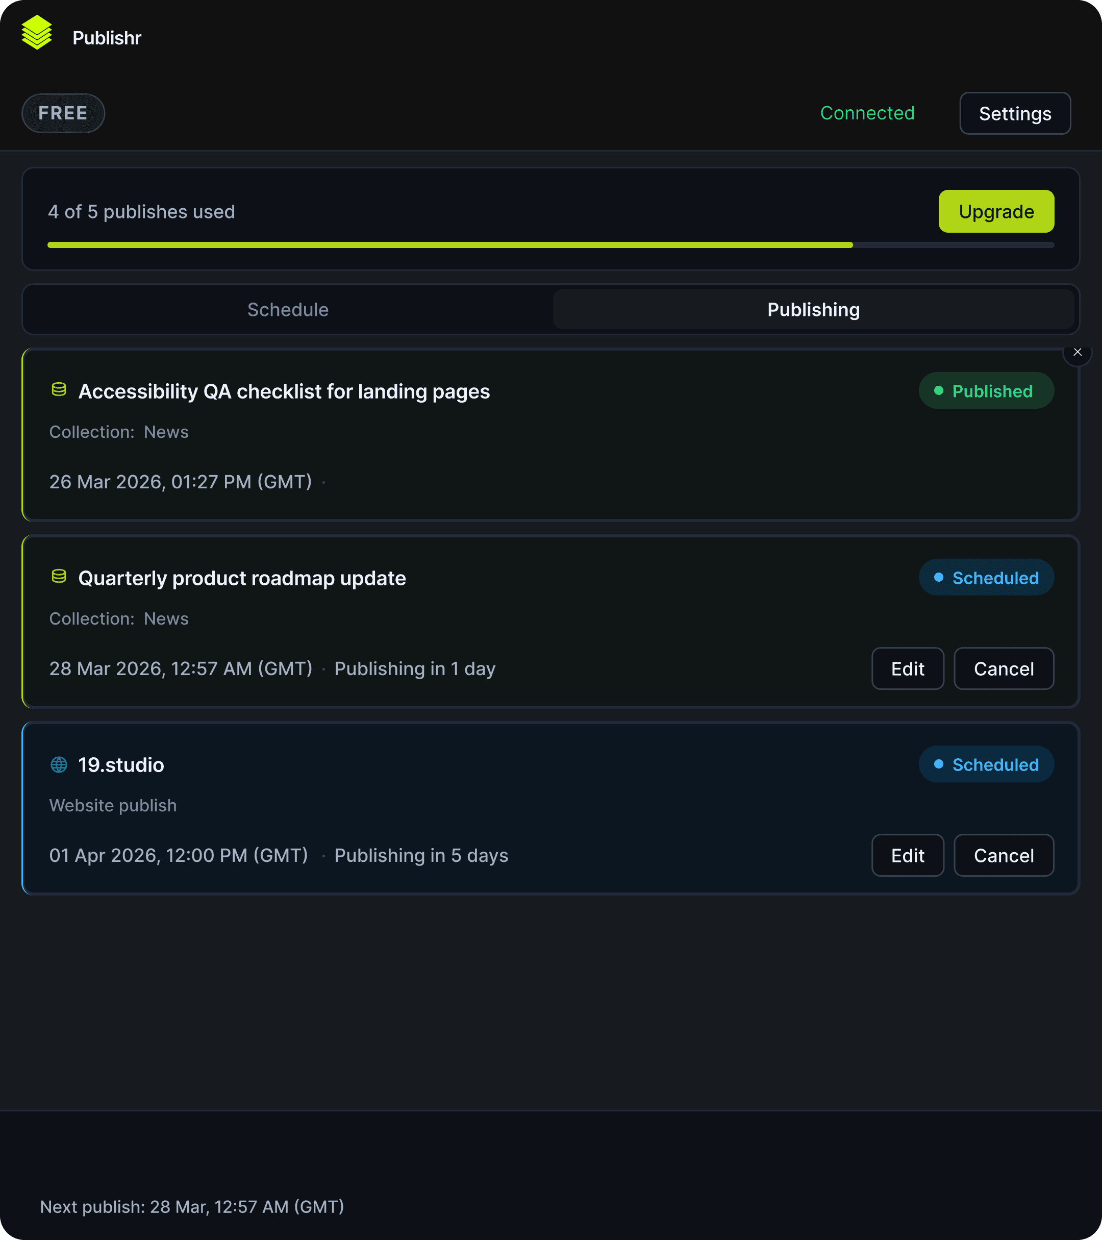Click the Scheduled badge on 19.studio
The image size is (1102, 1240).
point(986,764)
